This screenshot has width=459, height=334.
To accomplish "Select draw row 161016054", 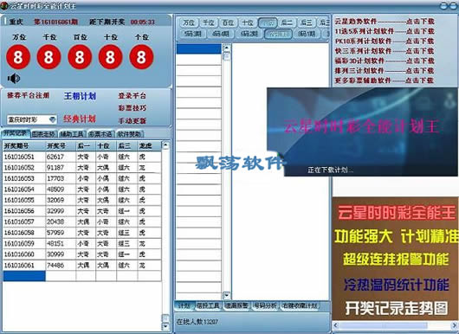I will [82, 189].
